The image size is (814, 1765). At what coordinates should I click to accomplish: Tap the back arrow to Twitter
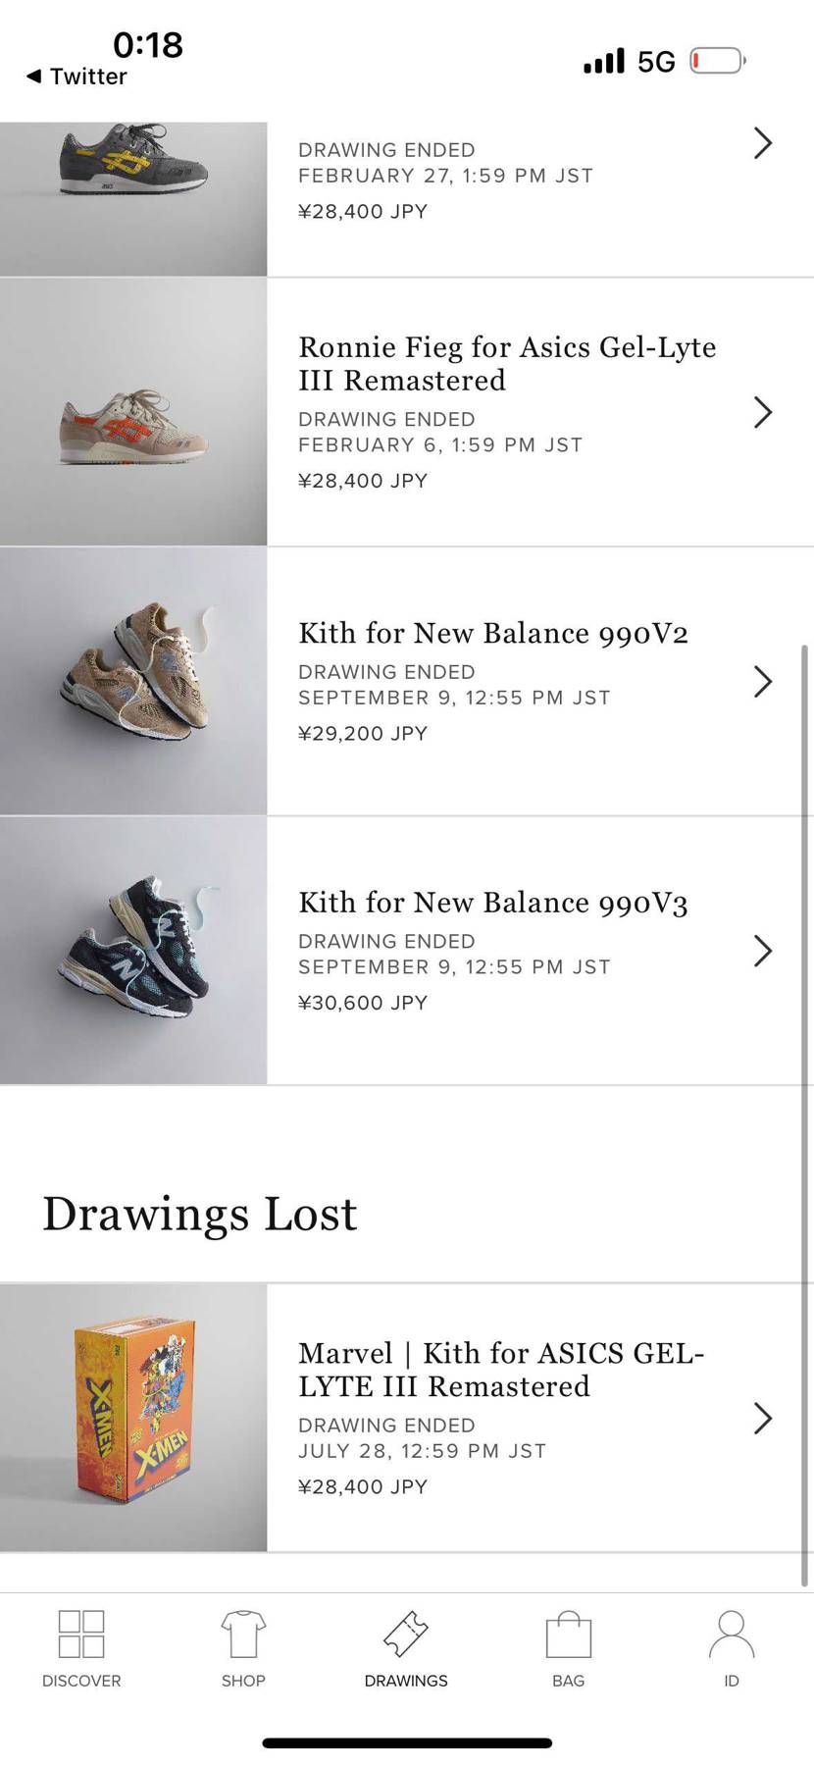[x=34, y=76]
